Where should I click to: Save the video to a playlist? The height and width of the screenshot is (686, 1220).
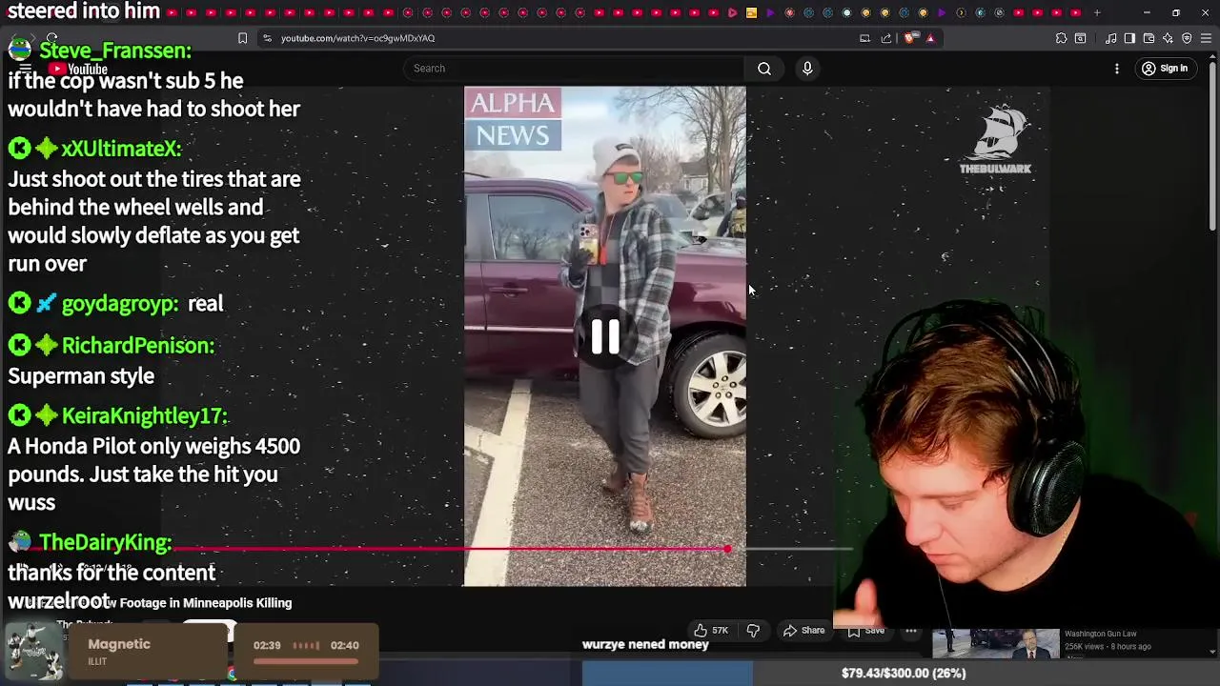tap(865, 631)
